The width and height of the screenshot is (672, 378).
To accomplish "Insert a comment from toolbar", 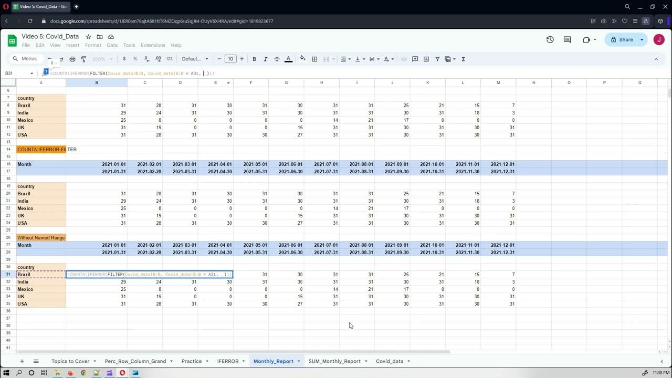I will click(415, 59).
